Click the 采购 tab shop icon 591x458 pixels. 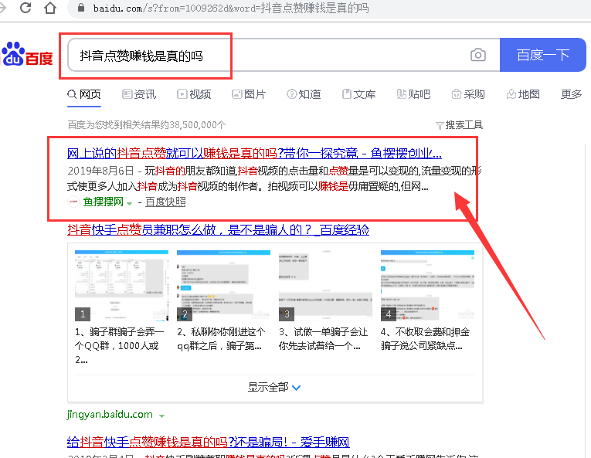click(x=456, y=94)
